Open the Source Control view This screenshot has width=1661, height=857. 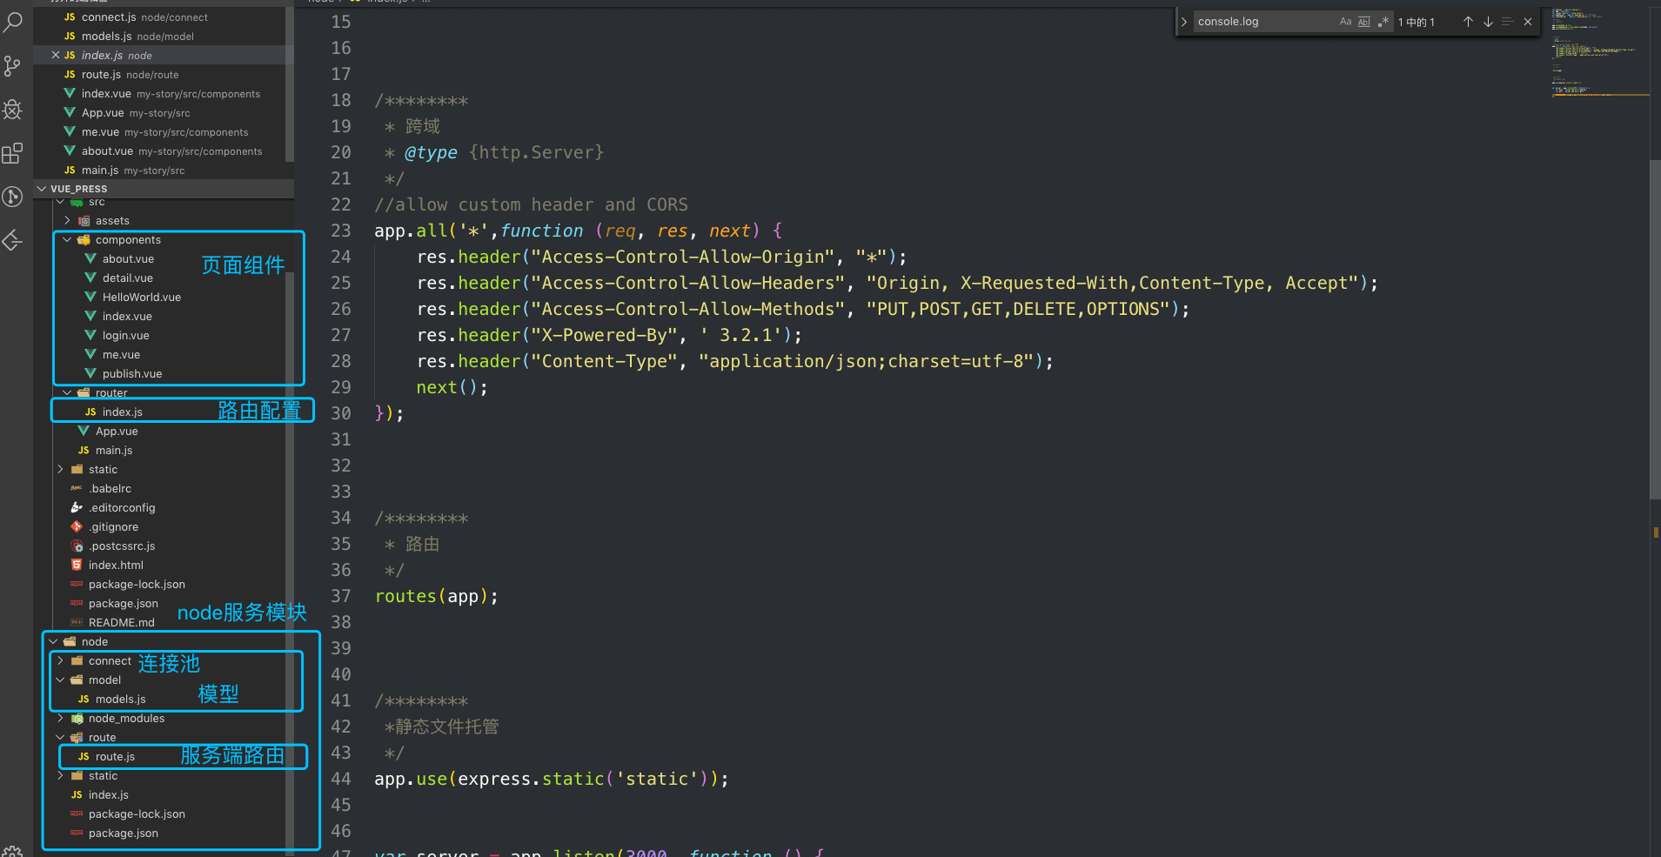click(13, 66)
